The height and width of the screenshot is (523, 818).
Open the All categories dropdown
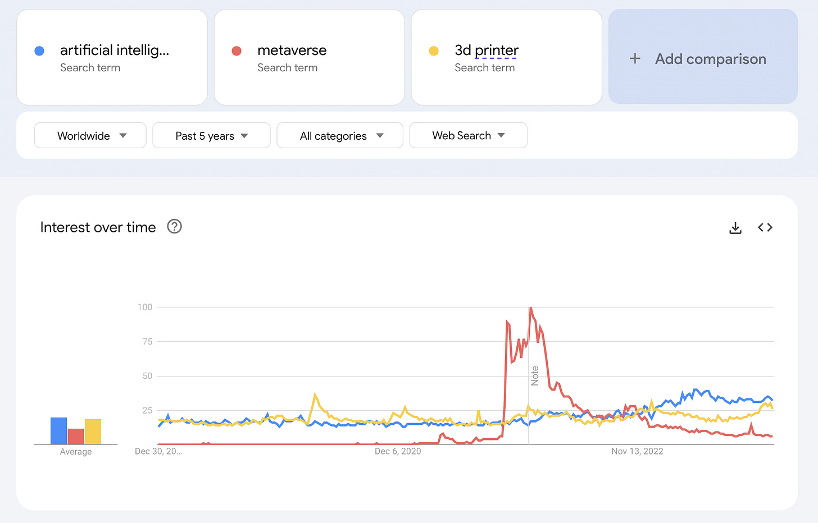pos(340,136)
